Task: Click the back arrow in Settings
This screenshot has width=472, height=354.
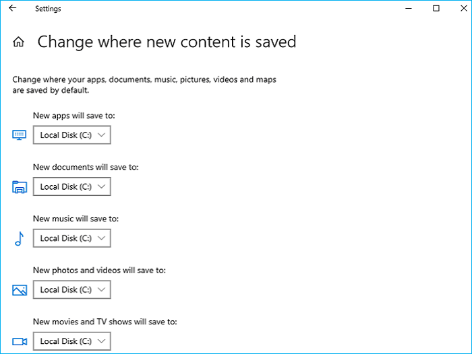Action: tap(12, 9)
